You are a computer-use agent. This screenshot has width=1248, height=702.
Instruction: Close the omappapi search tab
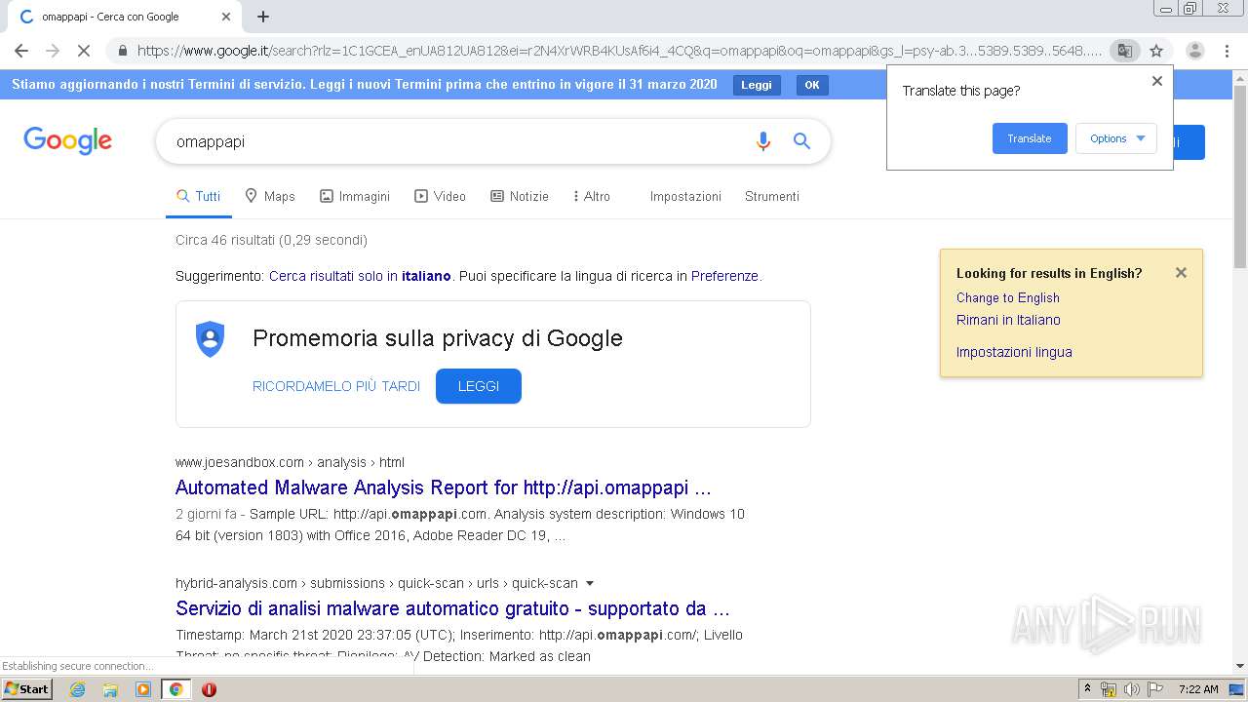coord(226,17)
